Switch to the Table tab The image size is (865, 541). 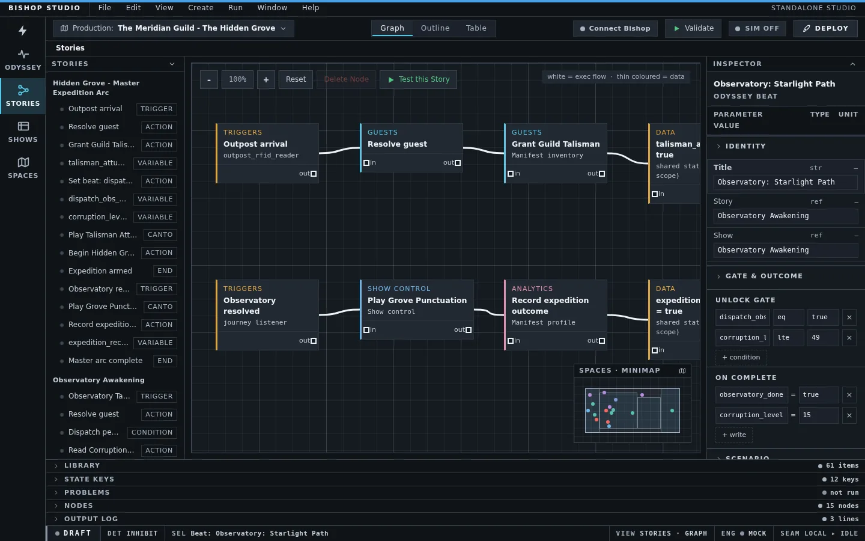coord(476,28)
